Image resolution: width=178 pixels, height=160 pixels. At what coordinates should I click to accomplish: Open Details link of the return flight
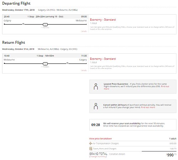click(x=84, y=70)
